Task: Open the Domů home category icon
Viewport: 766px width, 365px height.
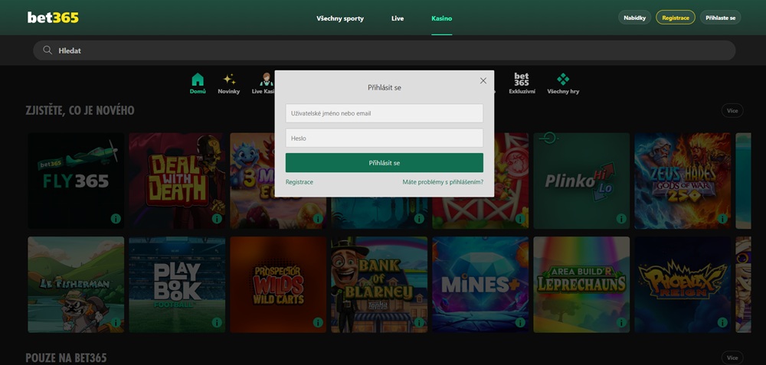Action: point(198,80)
